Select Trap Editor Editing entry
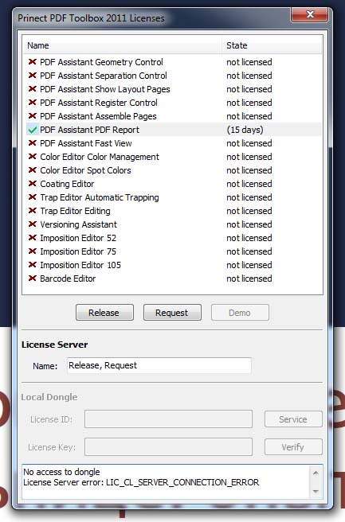 (174, 211)
